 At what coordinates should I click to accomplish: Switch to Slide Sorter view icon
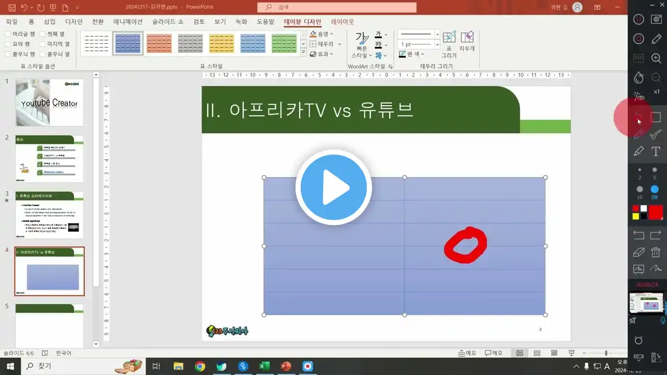click(x=537, y=353)
